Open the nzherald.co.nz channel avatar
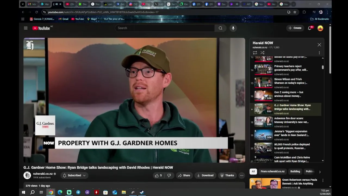 [27, 175]
